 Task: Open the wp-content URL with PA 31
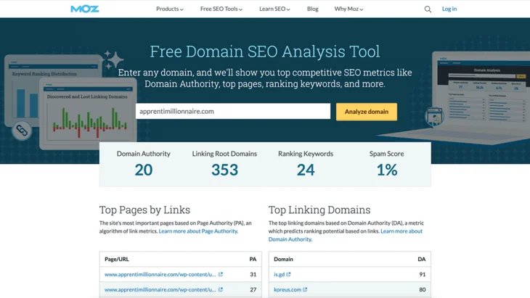tap(160, 274)
